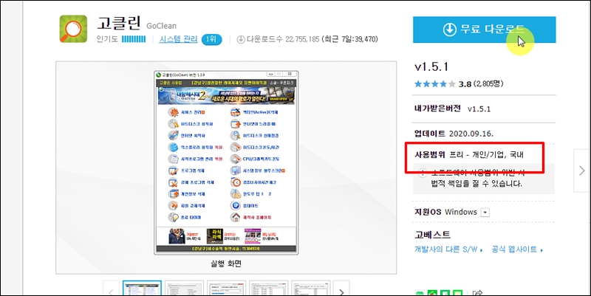Click the 인기도 popularity bar
The image size is (591, 296).
(134, 39)
